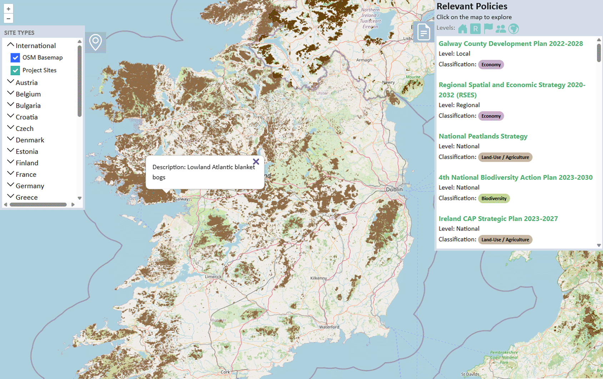Expand the Austria site types group
This screenshot has height=379, width=603.
(10, 82)
